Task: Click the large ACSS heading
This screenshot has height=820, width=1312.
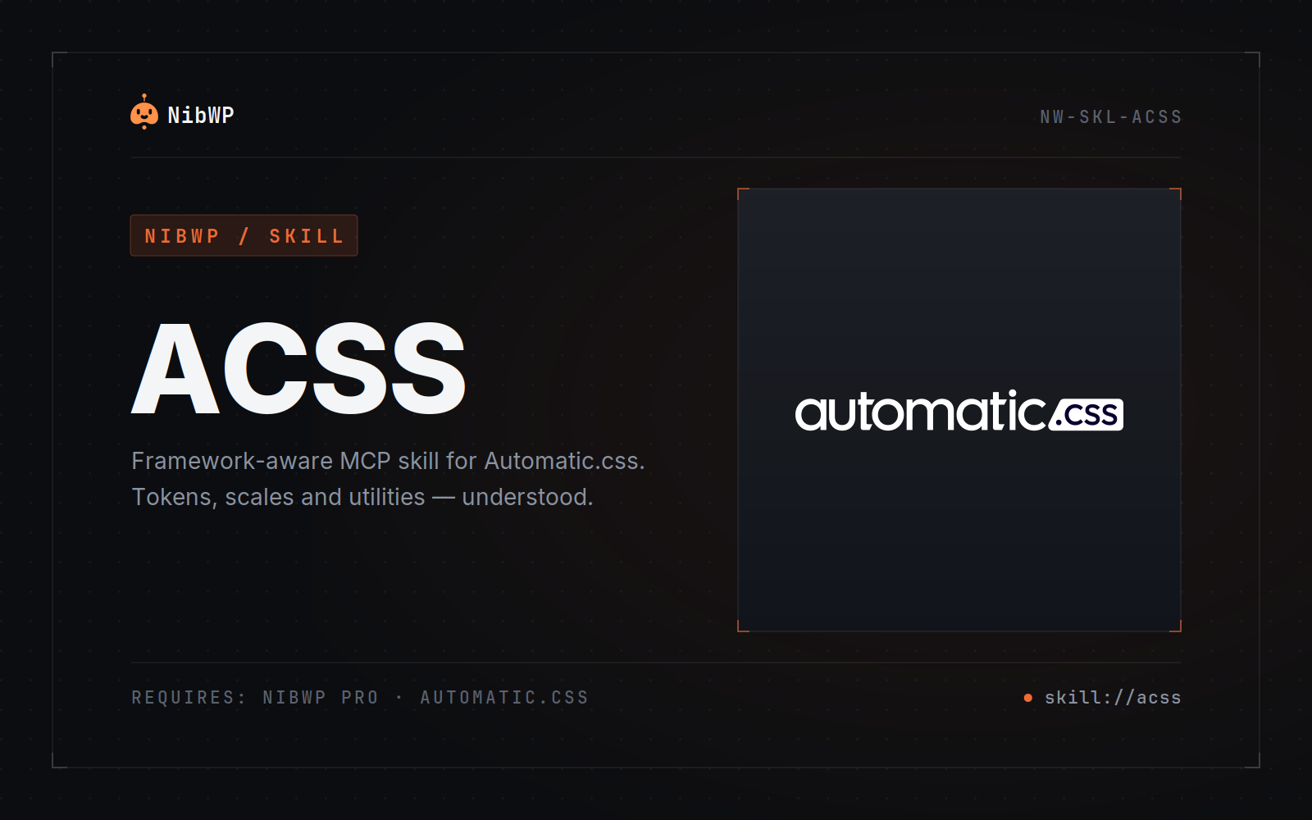Action: click(x=298, y=369)
